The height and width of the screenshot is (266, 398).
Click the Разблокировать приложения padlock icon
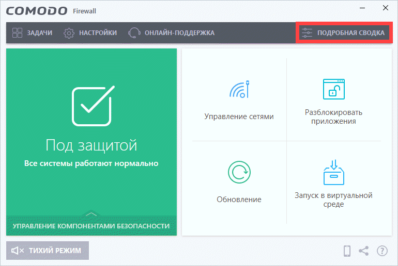333,89
